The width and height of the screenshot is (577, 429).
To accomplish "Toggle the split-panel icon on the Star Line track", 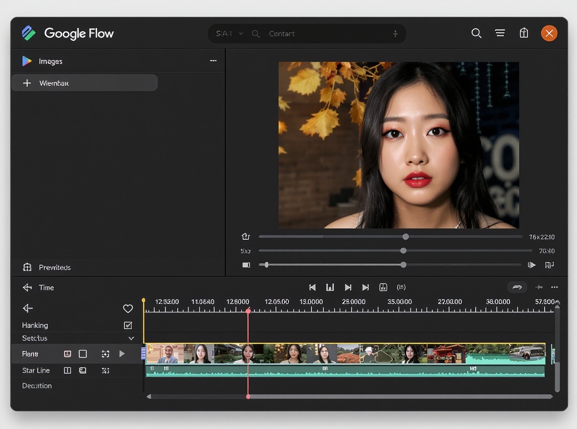I will [x=68, y=370].
